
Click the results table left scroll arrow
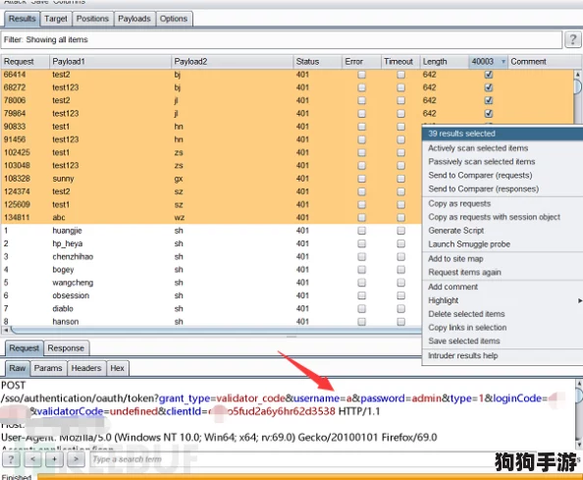(6, 330)
